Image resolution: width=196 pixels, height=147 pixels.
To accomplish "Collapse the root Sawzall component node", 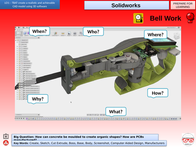I will click(16, 40).
